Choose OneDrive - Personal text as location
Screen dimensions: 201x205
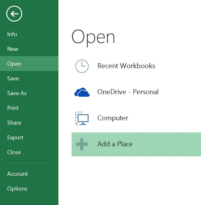coord(128,92)
